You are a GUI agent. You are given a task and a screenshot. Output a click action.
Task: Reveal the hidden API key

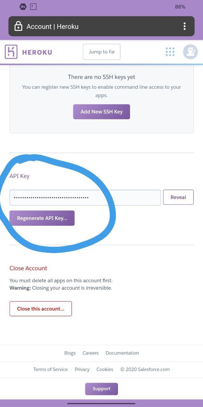pos(178,197)
